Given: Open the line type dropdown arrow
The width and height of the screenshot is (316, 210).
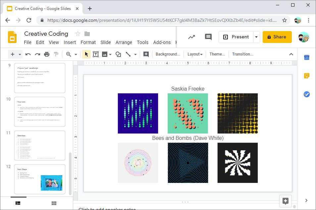Looking at the screenshot, I should point(135,54).
